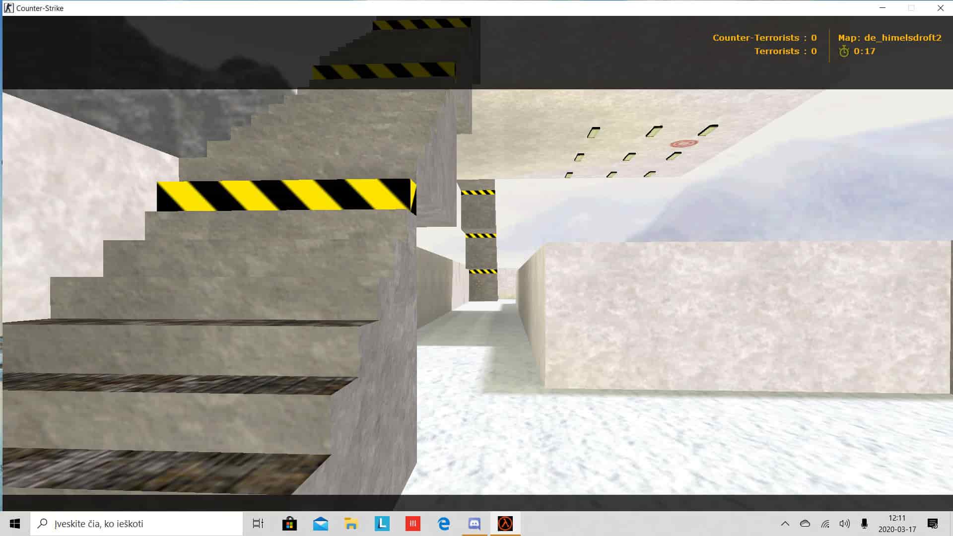Open the Windows Start menu

point(15,524)
